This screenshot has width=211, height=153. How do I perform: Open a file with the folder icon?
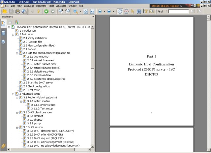(x=5, y=12)
